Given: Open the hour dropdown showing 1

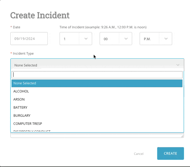Looking at the screenshot, I should pyautogui.click(x=72, y=39).
